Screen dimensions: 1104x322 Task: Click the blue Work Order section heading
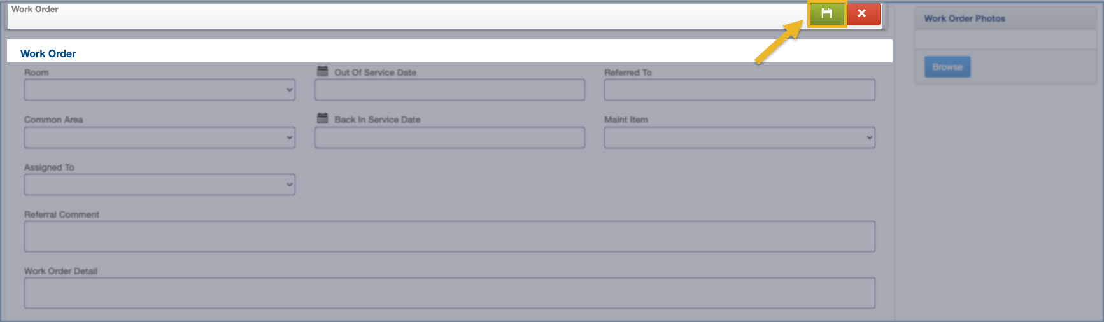click(48, 54)
